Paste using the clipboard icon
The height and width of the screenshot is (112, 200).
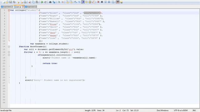coord(37,2)
